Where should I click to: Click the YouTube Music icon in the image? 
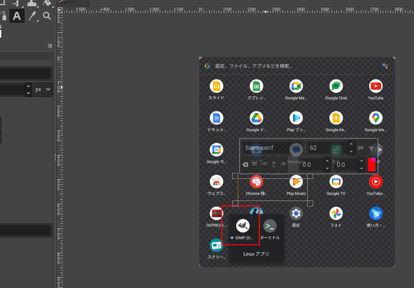[376, 181]
